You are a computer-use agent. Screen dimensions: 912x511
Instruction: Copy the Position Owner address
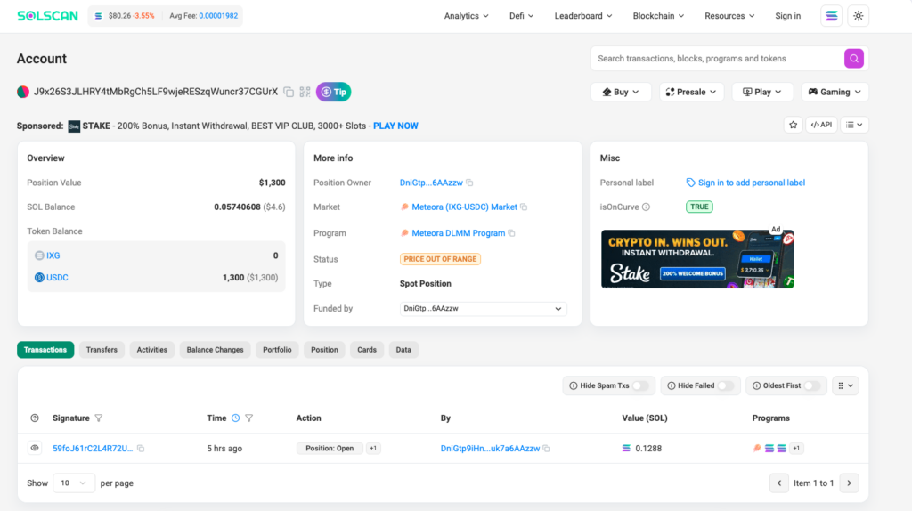pyautogui.click(x=469, y=182)
